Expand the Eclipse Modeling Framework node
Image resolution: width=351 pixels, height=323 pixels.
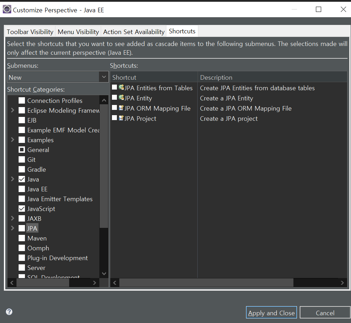[x=13, y=110]
